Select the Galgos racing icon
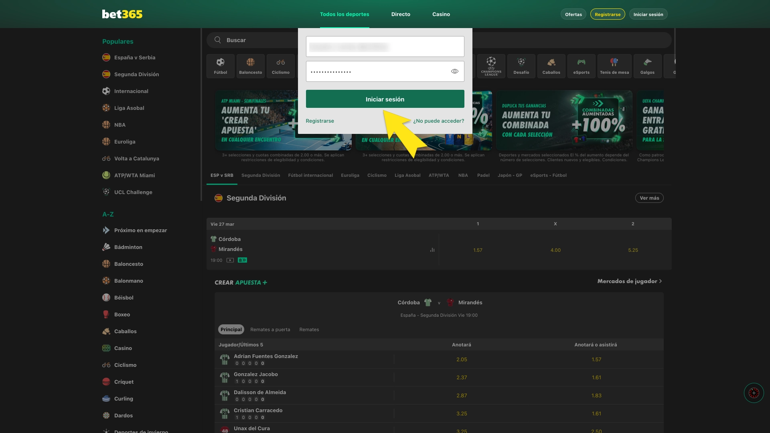This screenshot has width=770, height=433. pos(647,66)
